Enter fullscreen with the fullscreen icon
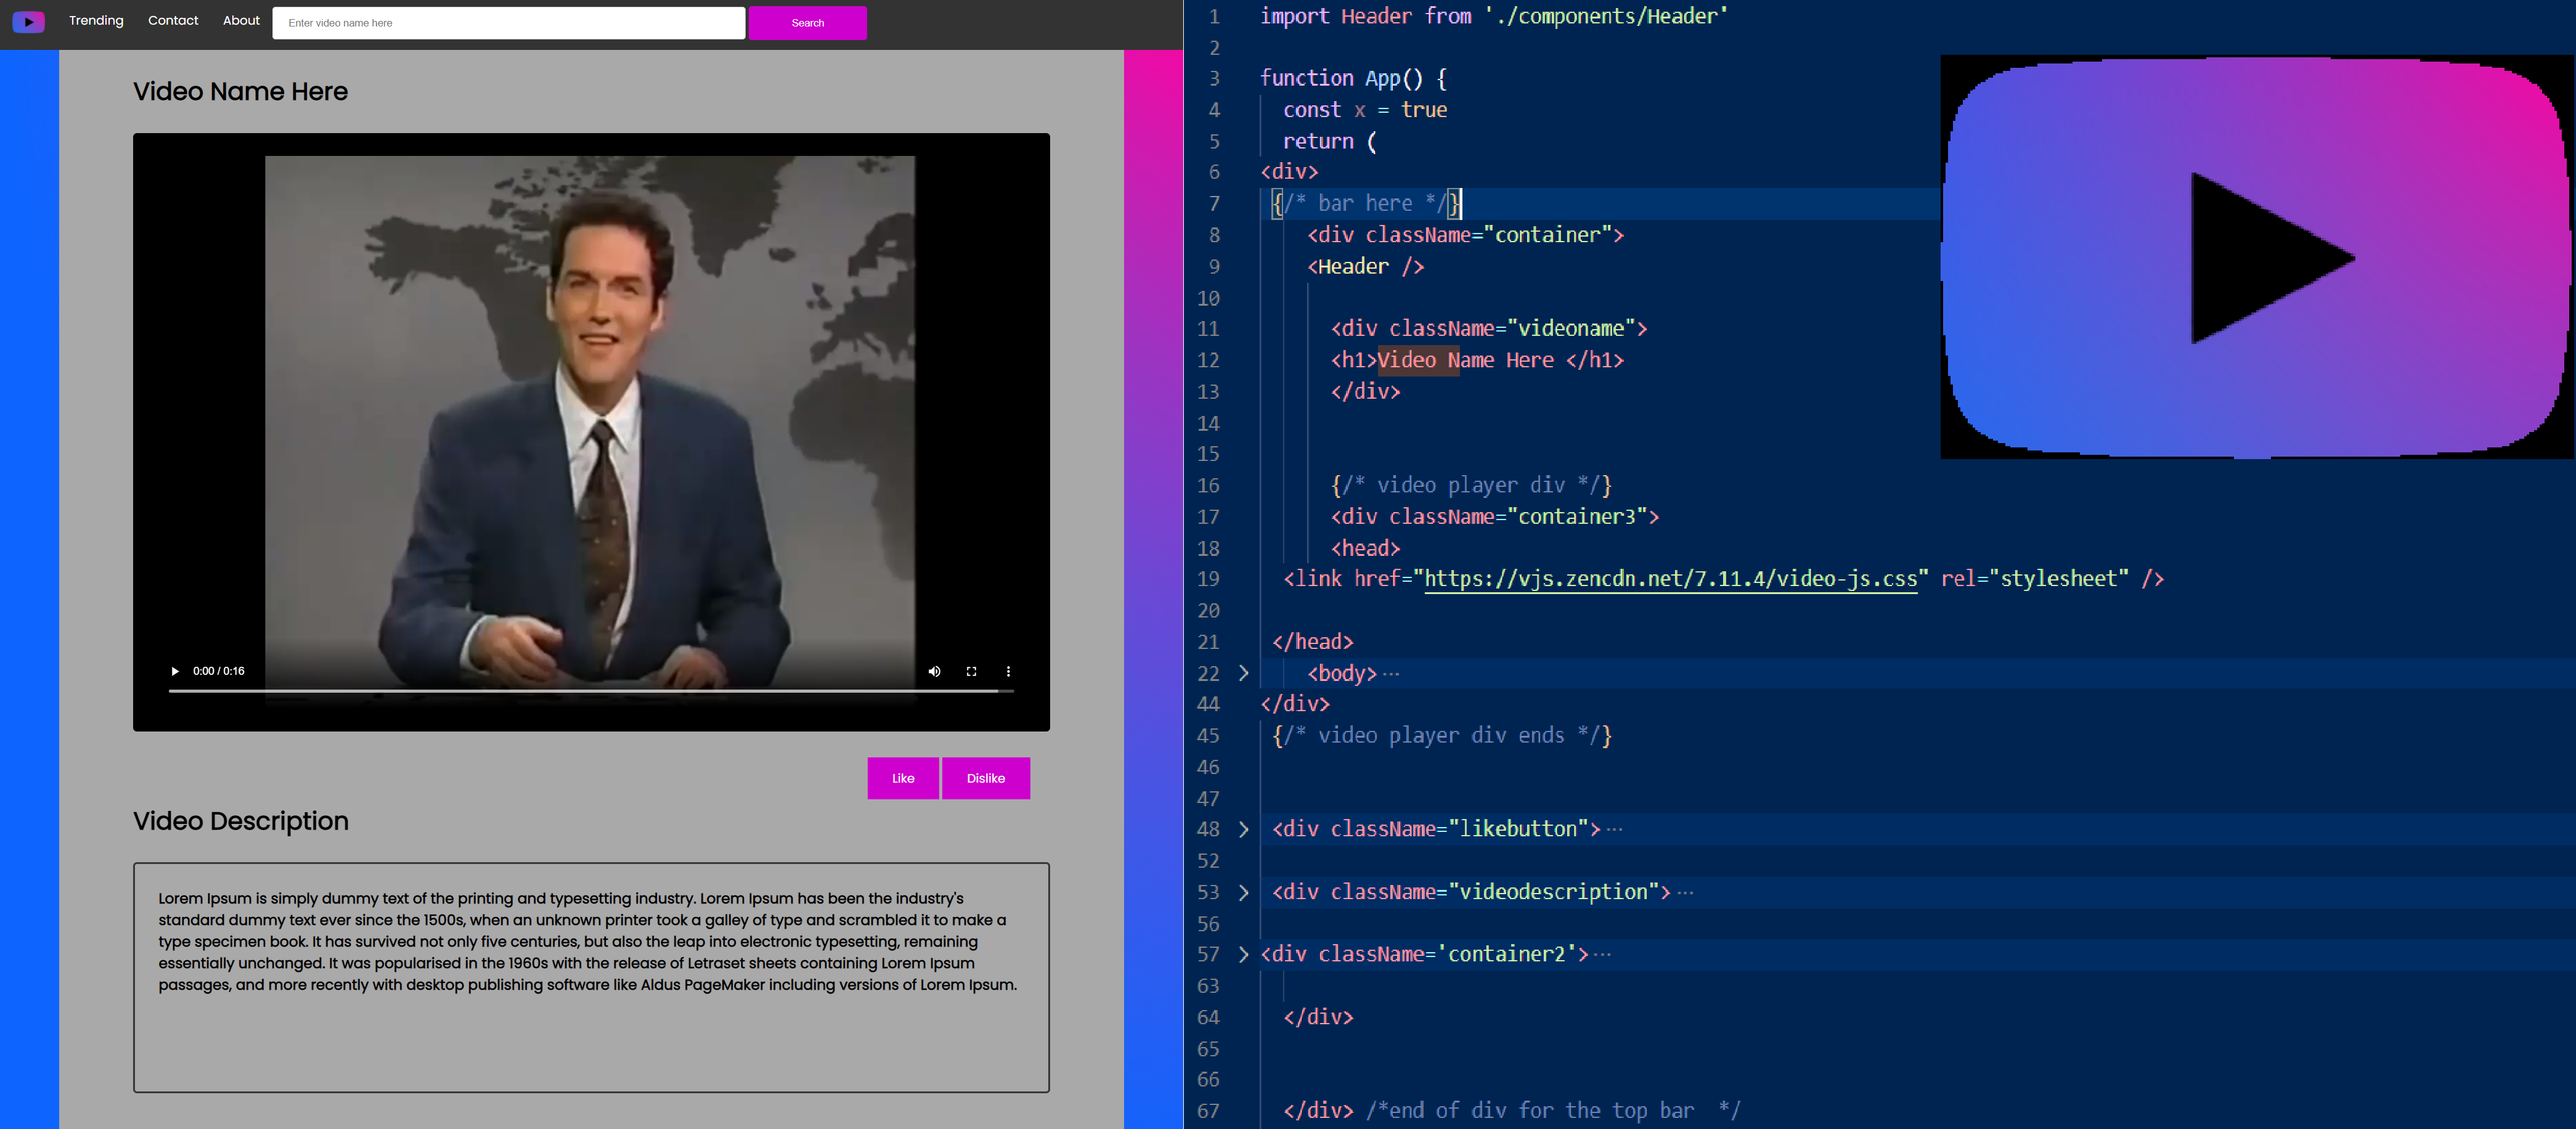This screenshot has width=2576, height=1129. tap(971, 671)
